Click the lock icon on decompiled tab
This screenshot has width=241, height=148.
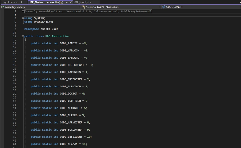(x=62, y=2)
